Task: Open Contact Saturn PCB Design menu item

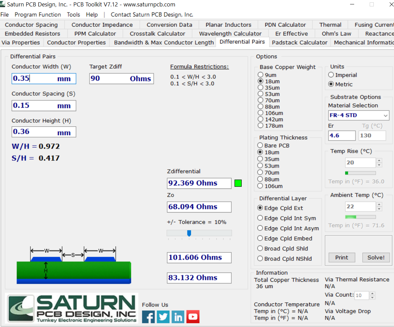Action: [x=152, y=15]
